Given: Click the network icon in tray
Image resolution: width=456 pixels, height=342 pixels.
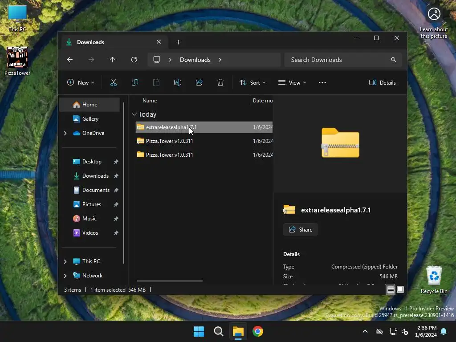Looking at the screenshot, I should pos(393,331).
